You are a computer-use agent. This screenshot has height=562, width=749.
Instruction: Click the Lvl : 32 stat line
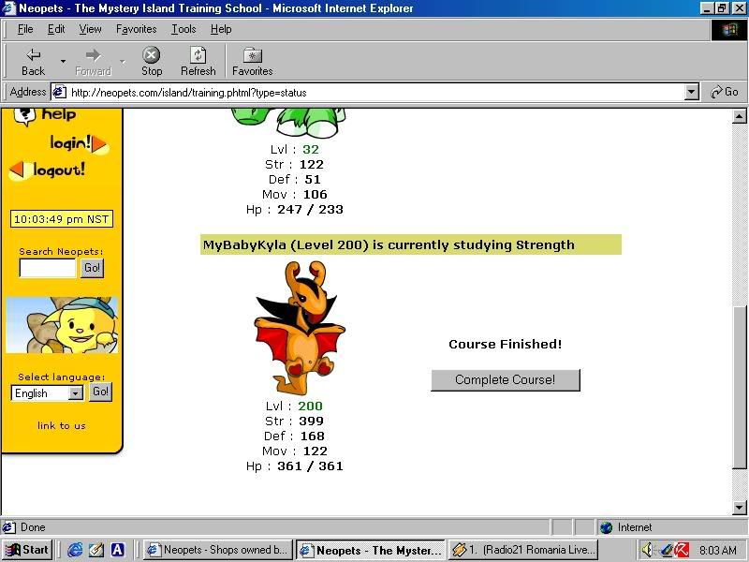click(x=294, y=149)
